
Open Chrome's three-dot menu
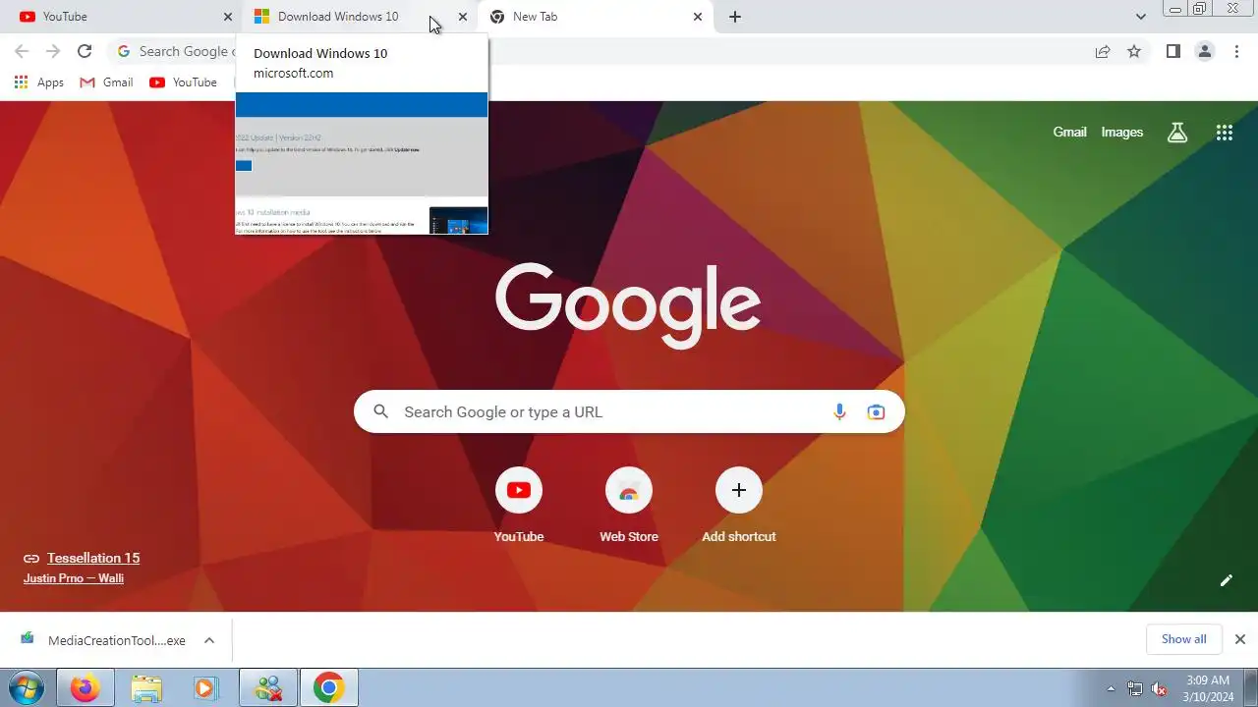click(x=1236, y=51)
